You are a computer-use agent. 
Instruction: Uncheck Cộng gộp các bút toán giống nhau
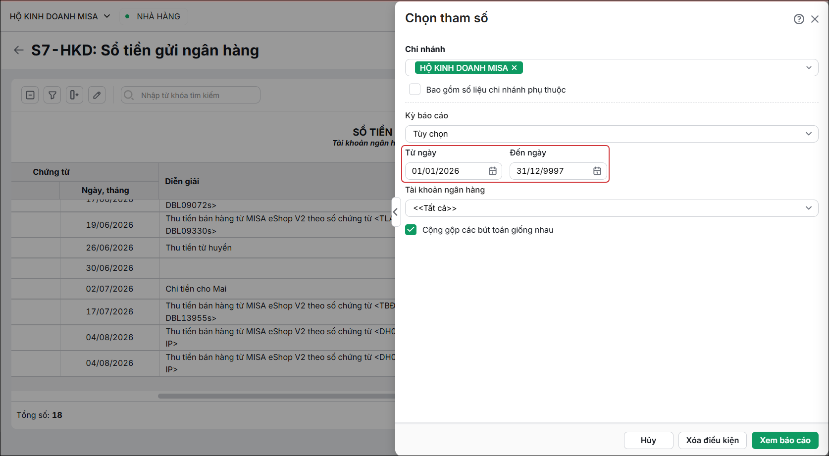[x=411, y=230]
